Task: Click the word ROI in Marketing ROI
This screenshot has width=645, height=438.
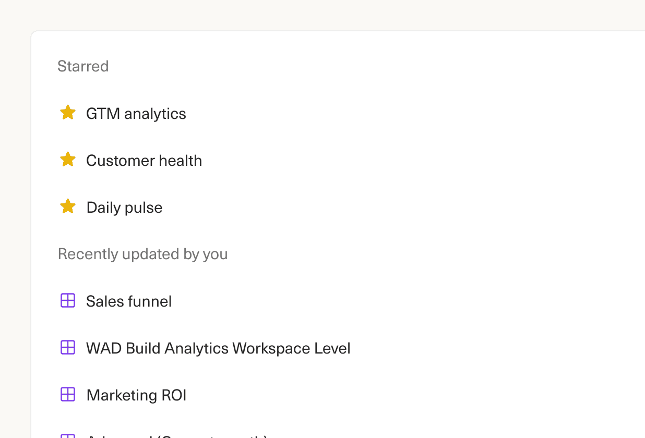Action: [x=174, y=395]
